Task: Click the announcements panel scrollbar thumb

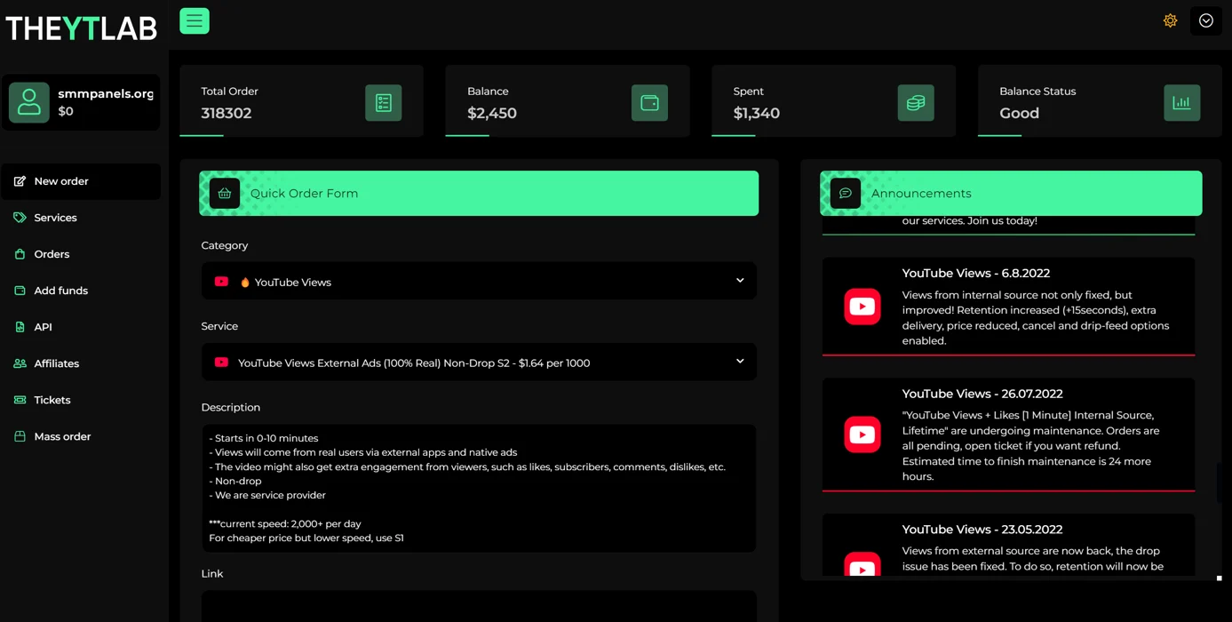Action: tap(1219, 482)
